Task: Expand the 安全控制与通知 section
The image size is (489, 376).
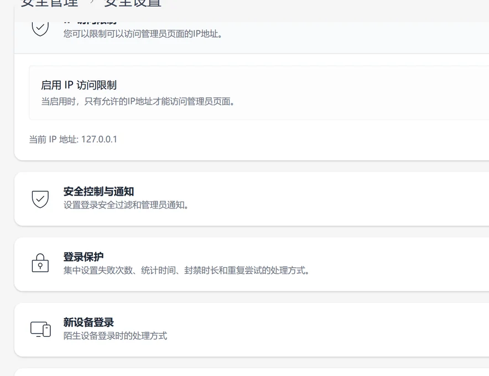Action: click(x=251, y=199)
